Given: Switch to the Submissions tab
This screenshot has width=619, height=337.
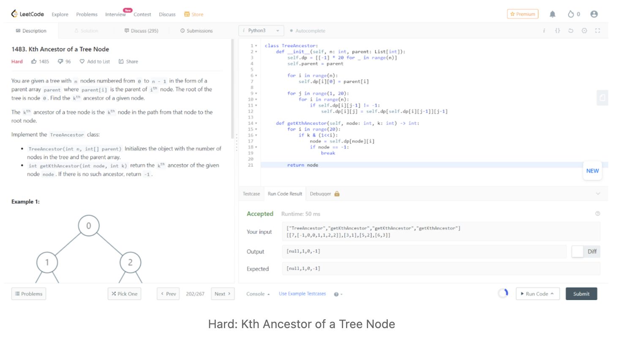Looking at the screenshot, I should pos(196,31).
